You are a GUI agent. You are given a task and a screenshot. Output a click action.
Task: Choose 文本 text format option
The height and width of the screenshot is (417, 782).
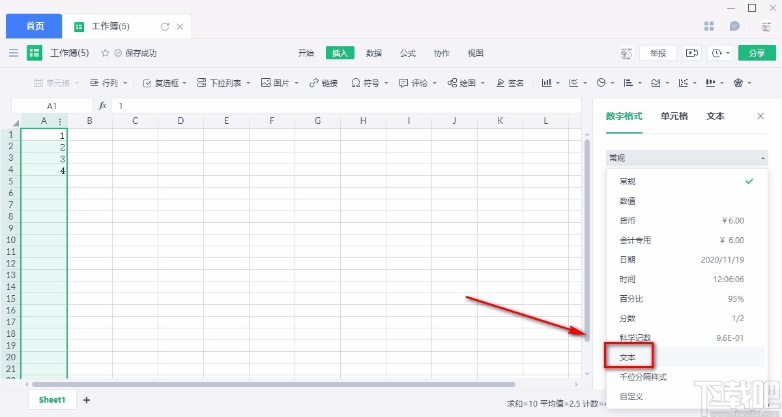tap(686, 357)
